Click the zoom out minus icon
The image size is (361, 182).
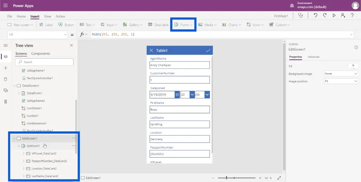coord(213,178)
